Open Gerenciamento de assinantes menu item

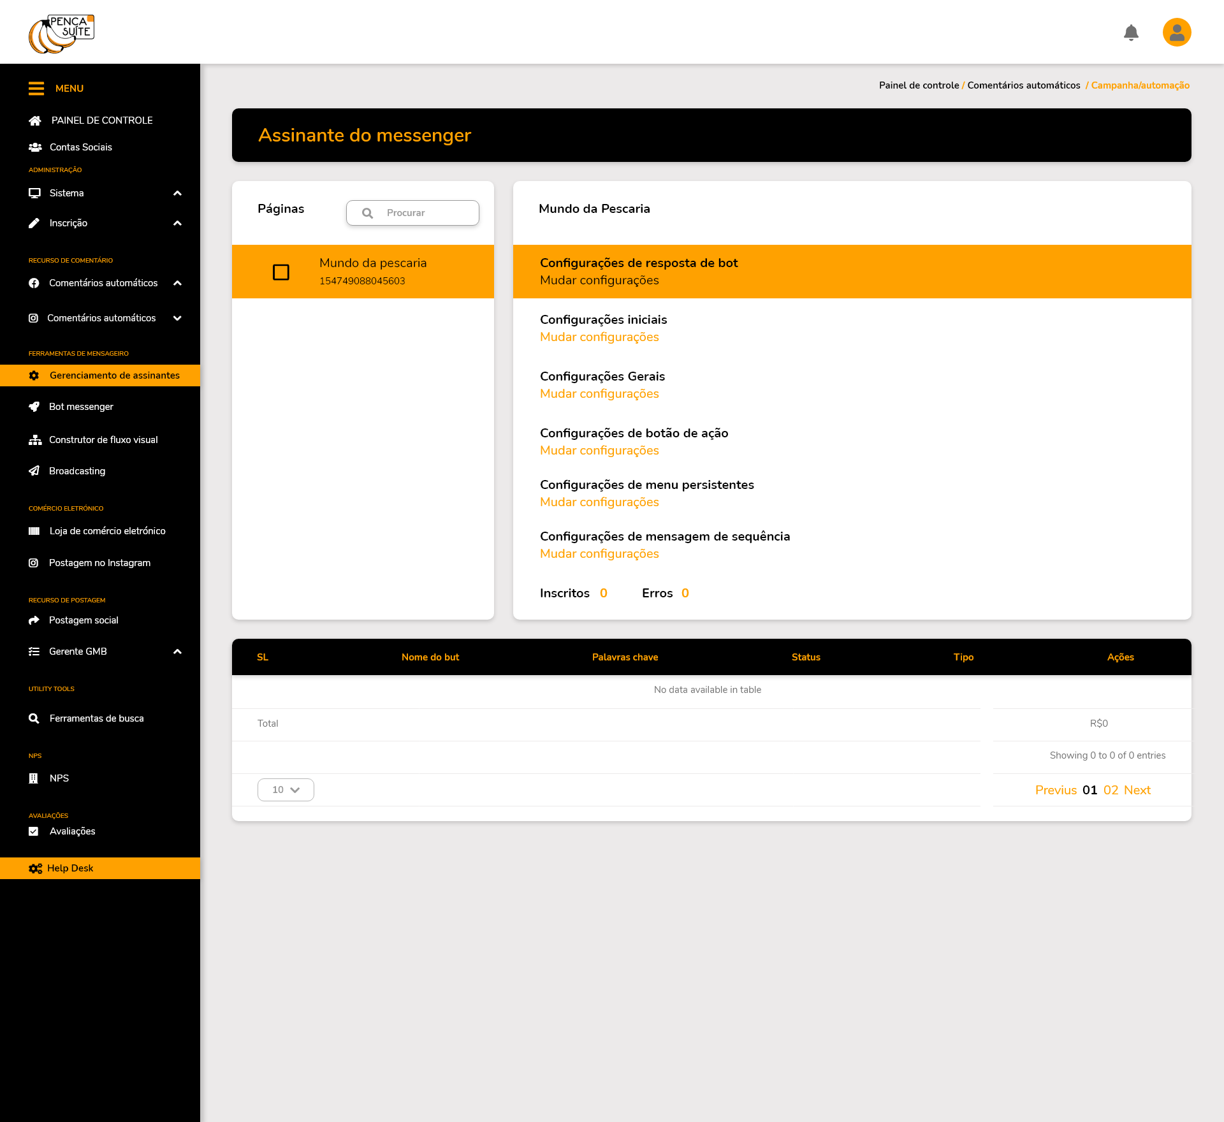coord(115,375)
